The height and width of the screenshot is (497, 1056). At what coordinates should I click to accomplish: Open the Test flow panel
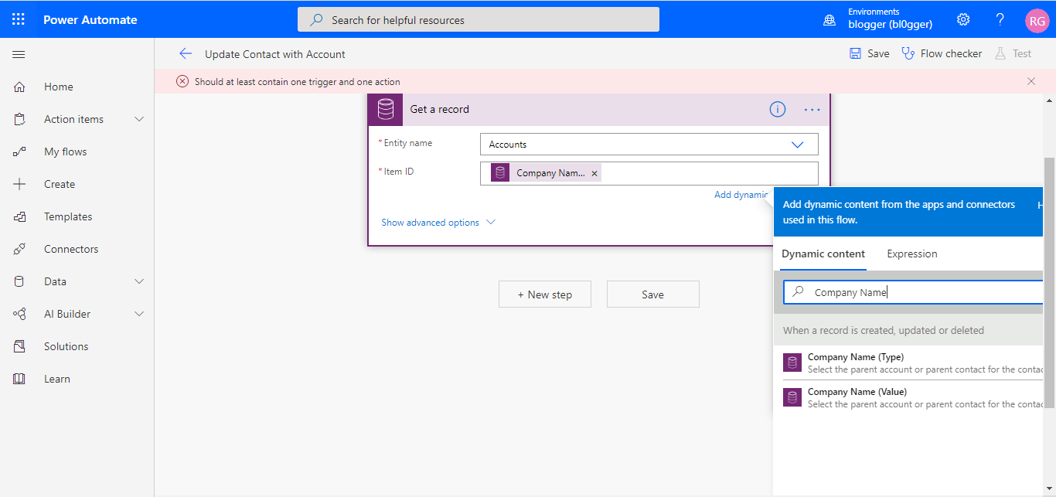click(1013, 53)
